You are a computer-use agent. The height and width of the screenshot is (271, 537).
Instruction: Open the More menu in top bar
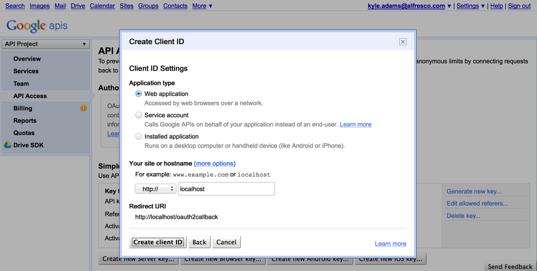click(x=202, y=6)
